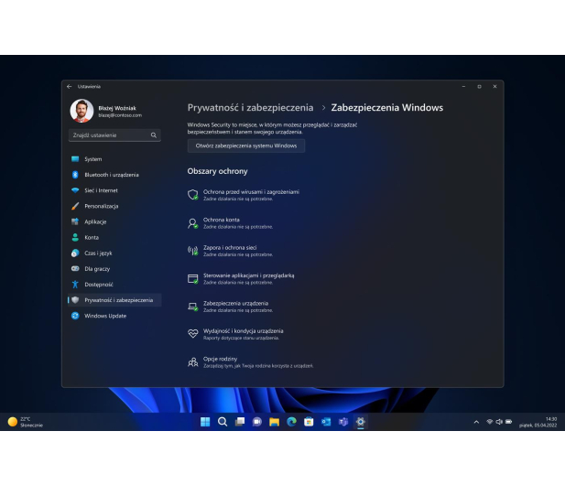
Task: Select Windows Update in sidebar
Action: [x=114, y=316]
